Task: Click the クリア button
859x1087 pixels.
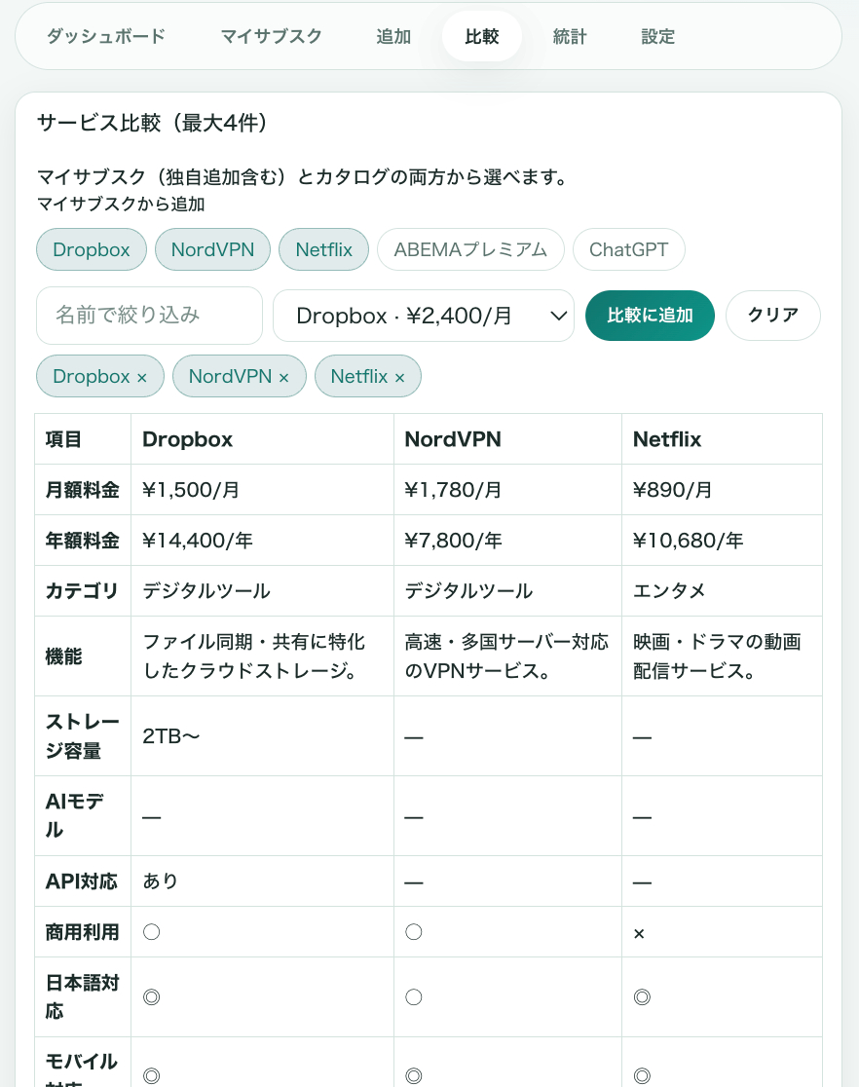Action: [773, 316]
